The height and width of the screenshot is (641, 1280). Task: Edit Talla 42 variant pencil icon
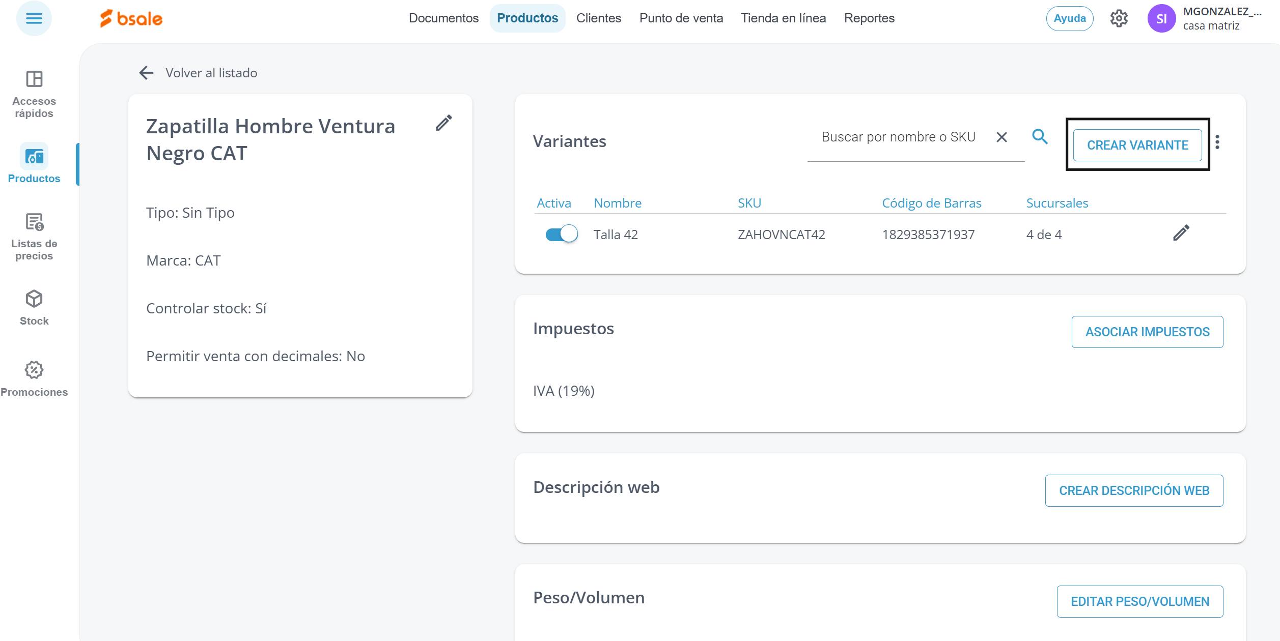click(x=1181, y=233)
